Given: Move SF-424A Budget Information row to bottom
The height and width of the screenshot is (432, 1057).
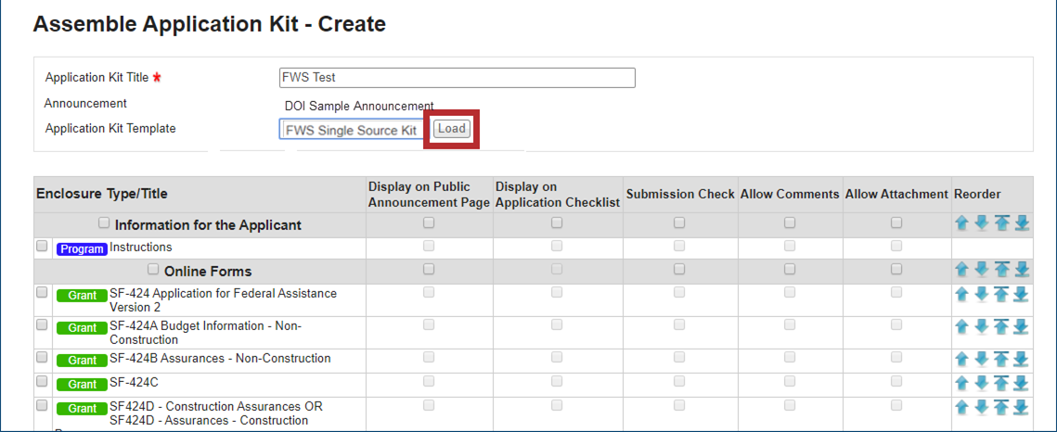Looking at the screenshot, I should coord(1022,326).
